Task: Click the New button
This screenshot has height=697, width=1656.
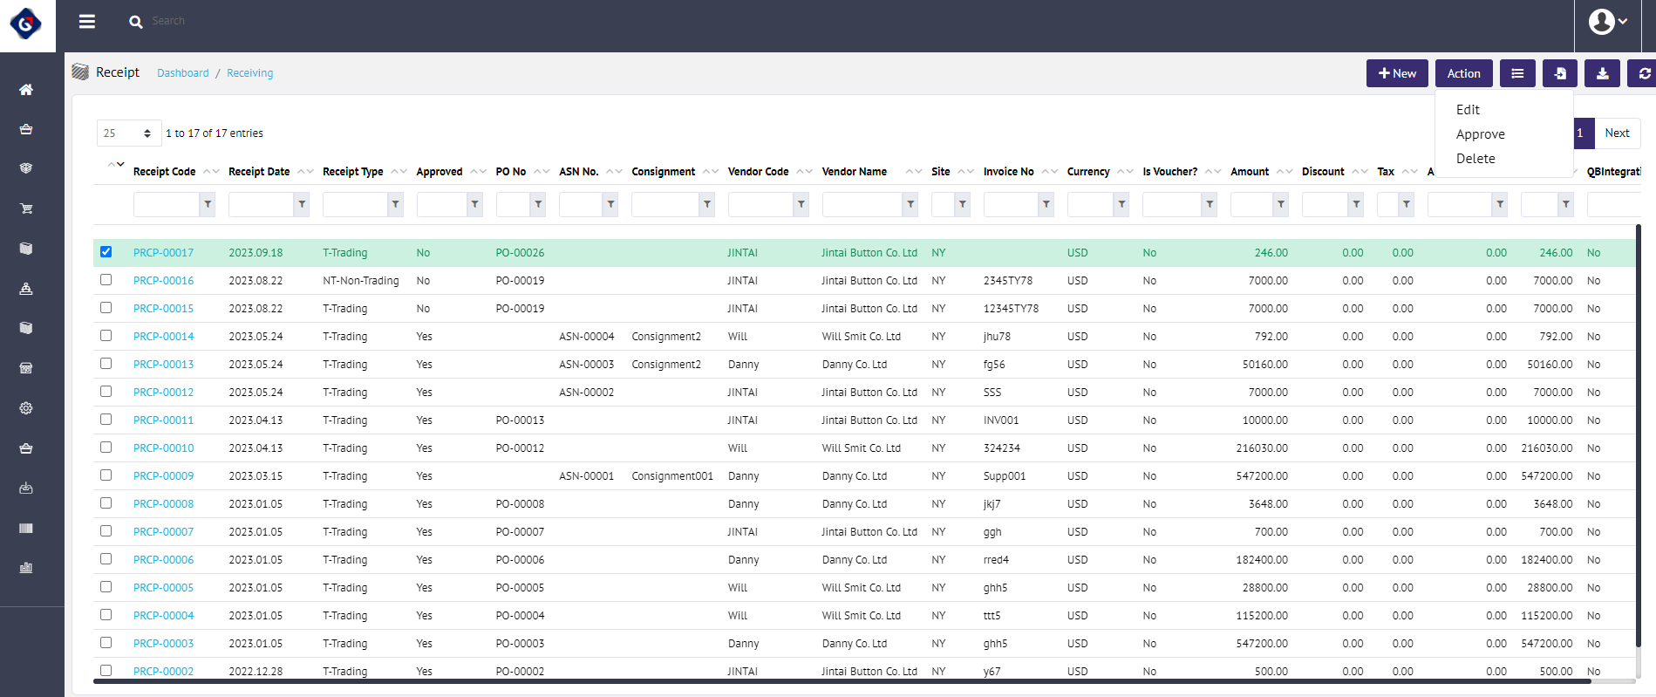Action: coord(1397,74)
